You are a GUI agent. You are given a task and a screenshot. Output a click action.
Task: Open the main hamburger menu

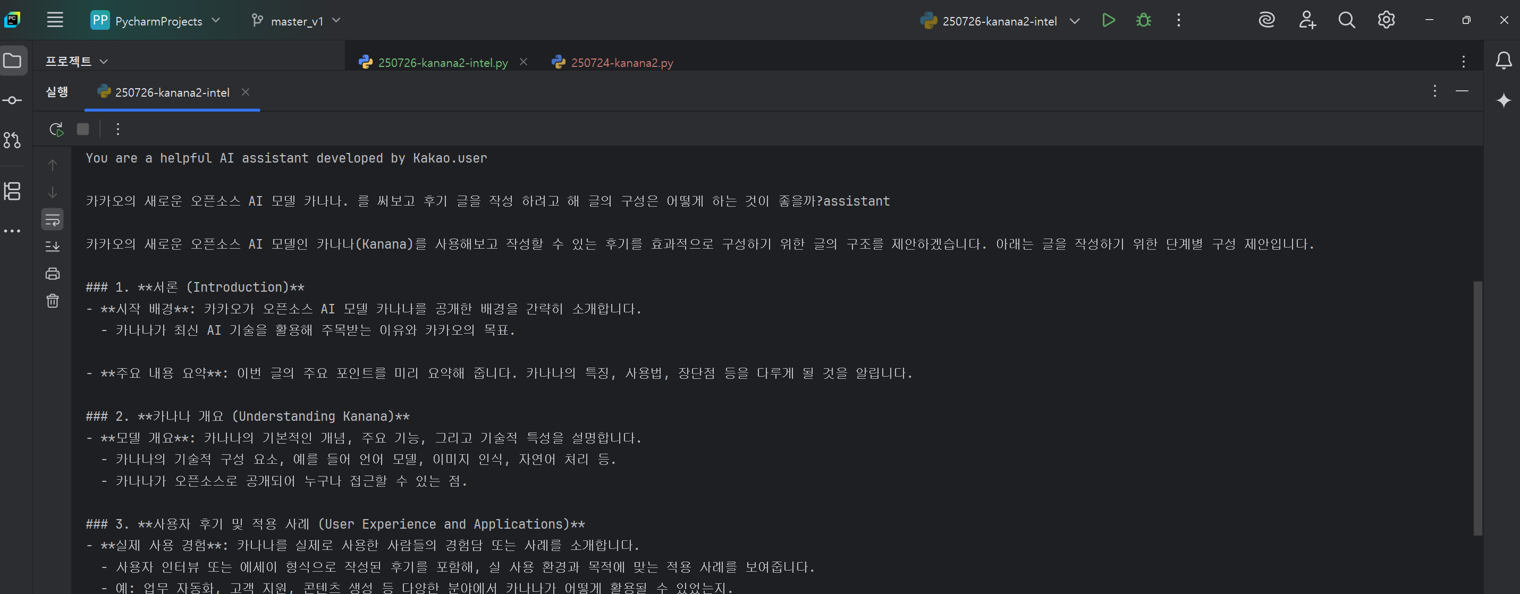[x=55, y=21]
